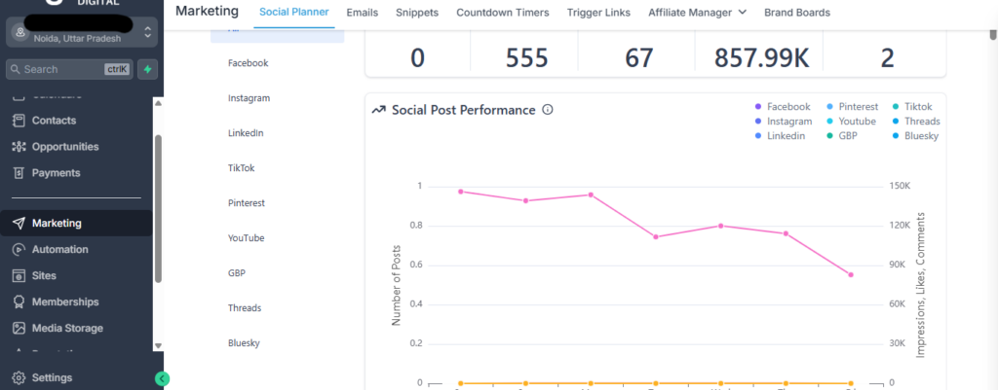
Task: Click the trend icon before Social Post Performance
Action: (379, 110)
